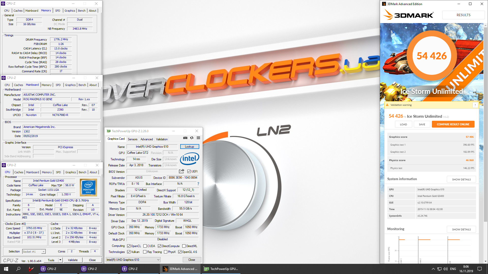
Task: Open 3DMark Advanced taskbar item
Action: tap(180, 269)
